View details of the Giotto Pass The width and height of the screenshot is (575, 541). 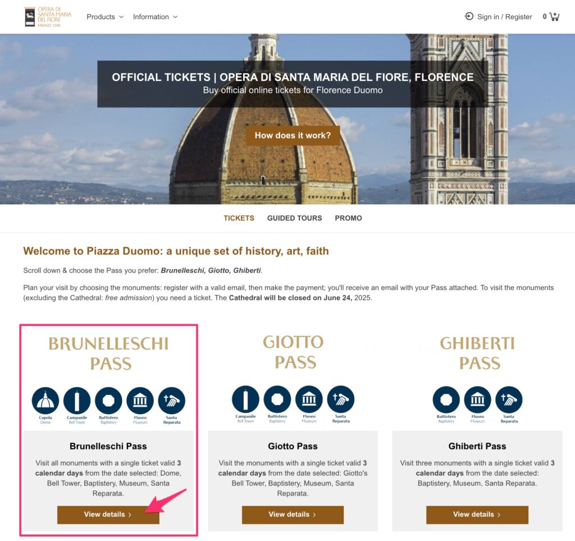tap(293, 515)
